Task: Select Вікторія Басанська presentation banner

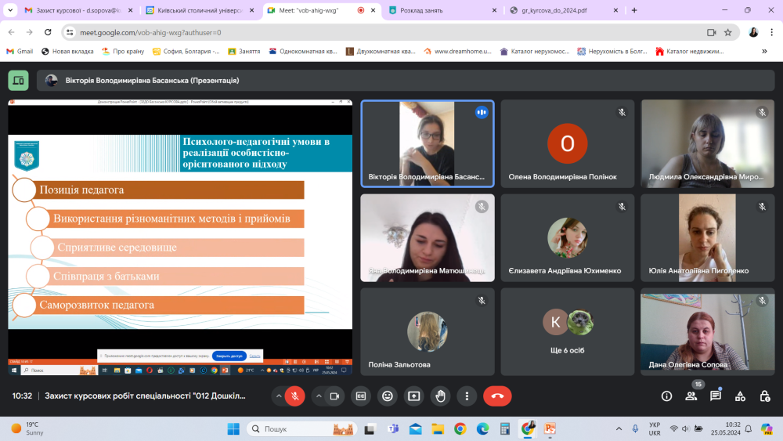Action: [x=406, y=81]
